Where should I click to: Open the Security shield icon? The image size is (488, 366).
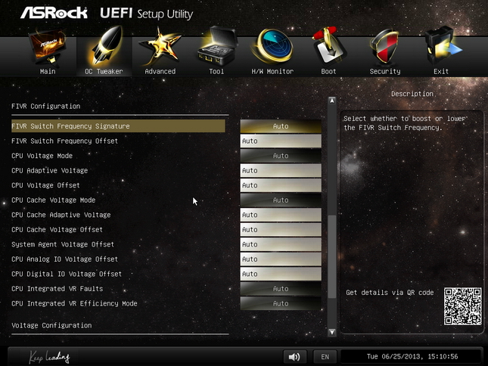coord(384,47)
